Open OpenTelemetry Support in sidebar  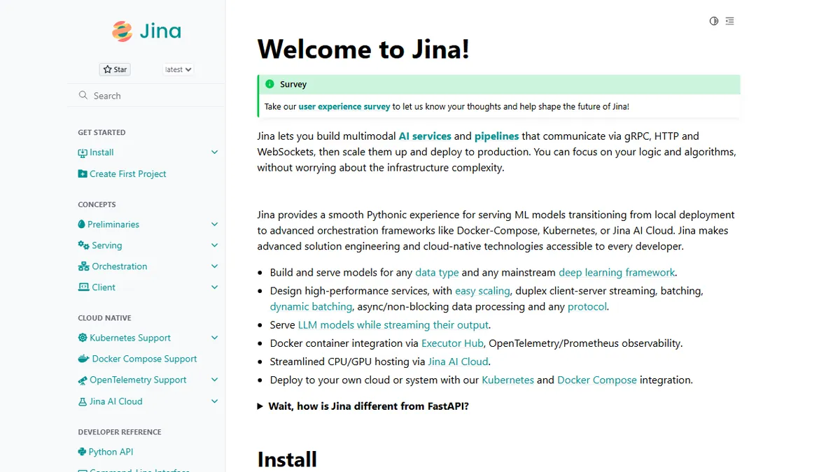click(x=138, y=380)
